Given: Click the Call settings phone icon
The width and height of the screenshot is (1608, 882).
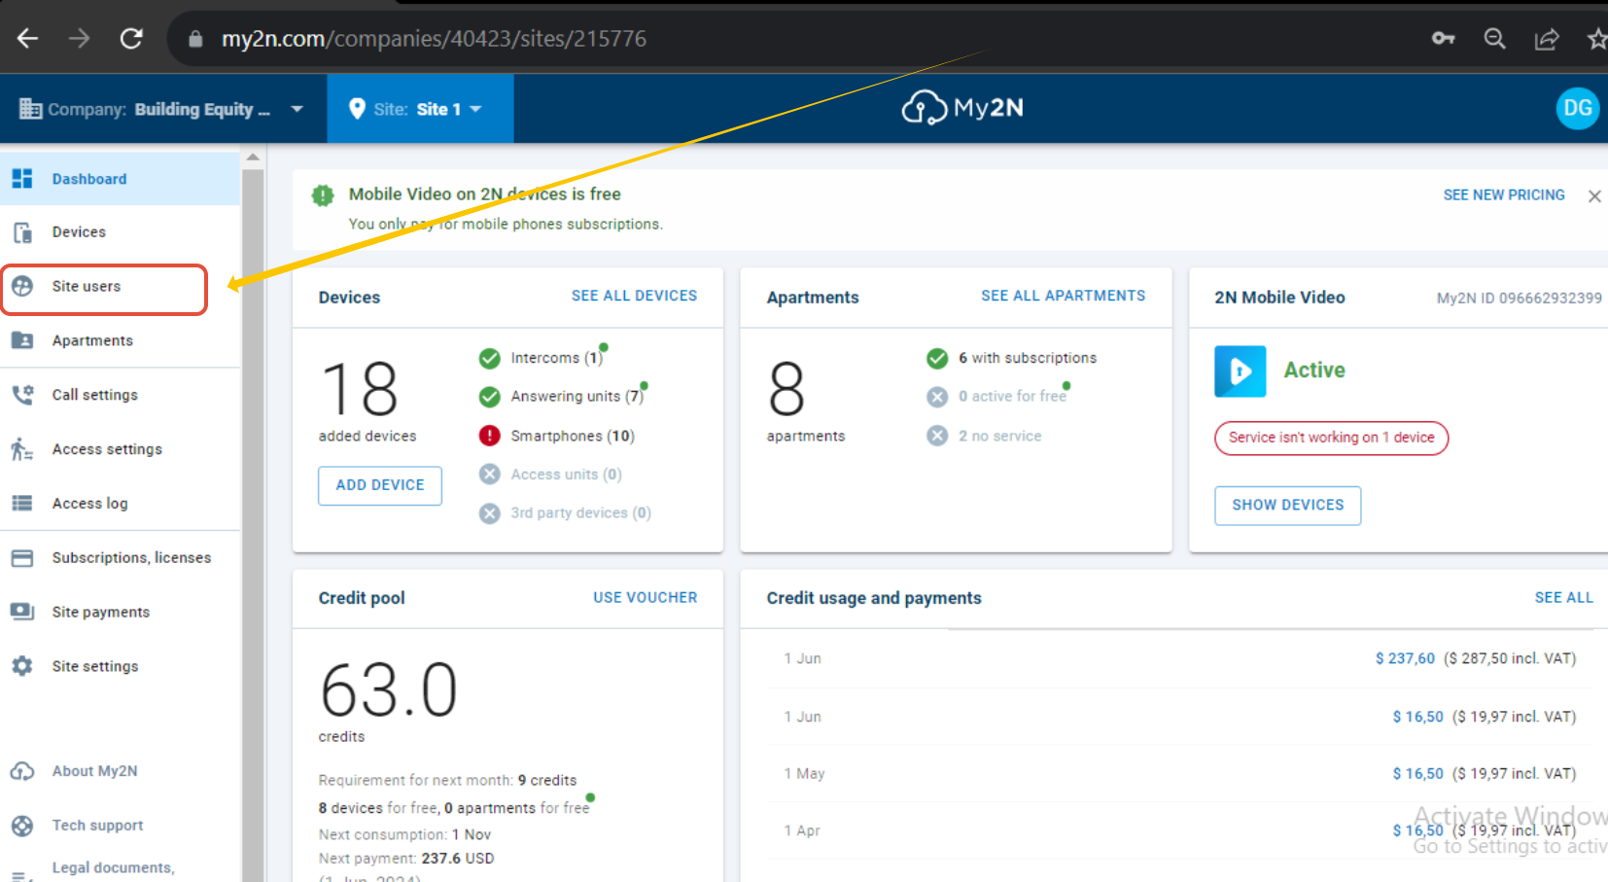Looking at the screenshot, I should coord(22,395).
